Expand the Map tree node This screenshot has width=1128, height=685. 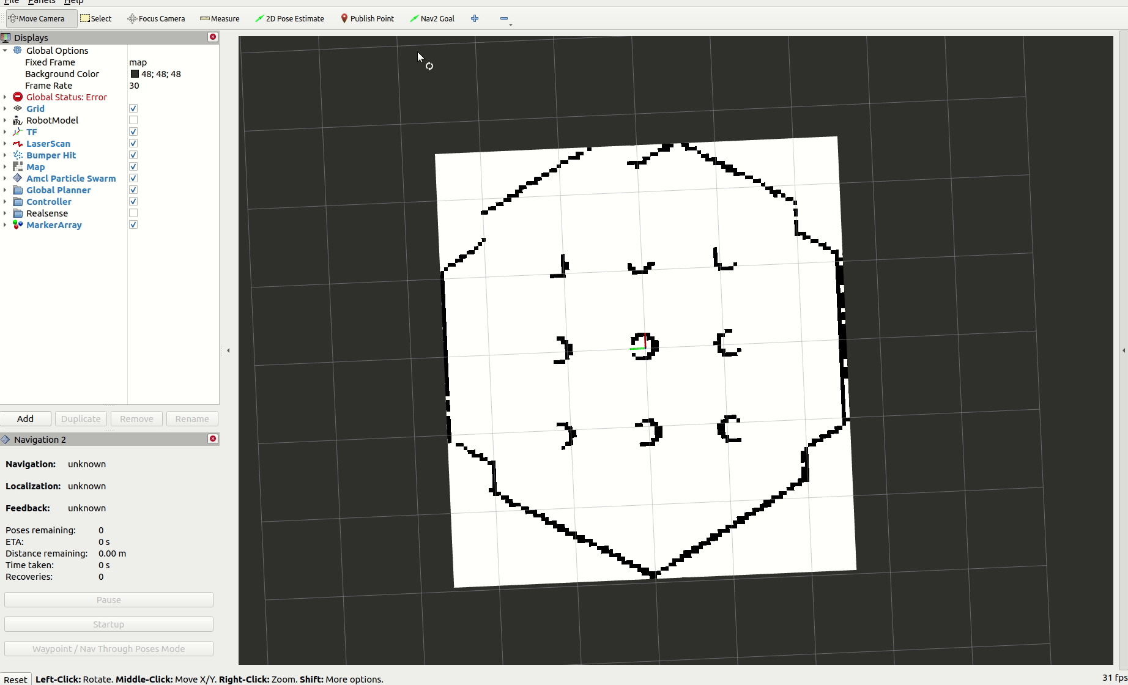5,166
